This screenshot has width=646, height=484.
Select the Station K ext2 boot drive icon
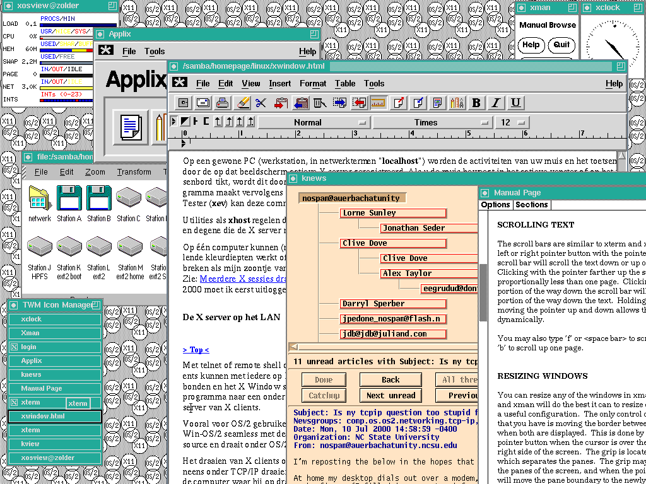pos(69,246)
